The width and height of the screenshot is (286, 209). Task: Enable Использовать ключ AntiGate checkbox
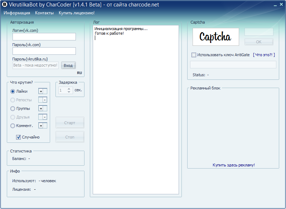(194, 55)
